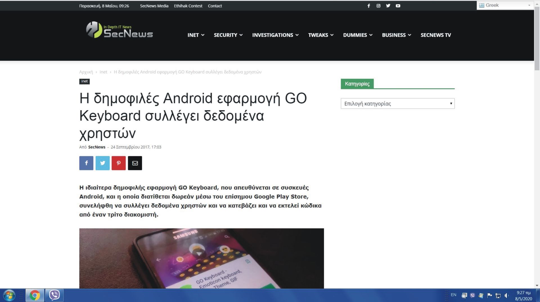Open Action Center flag icon in tray

[x=490, y=295]
